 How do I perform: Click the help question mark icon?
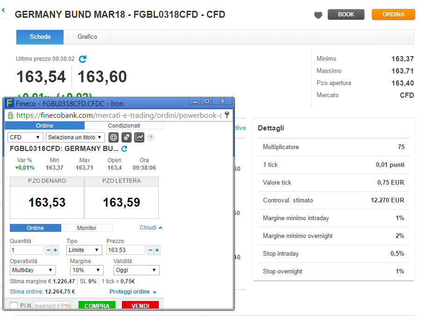pos(150,137)
